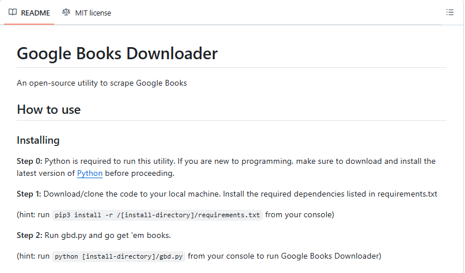Select the Installing subheading
The height and width of the screenshot is (273, 465).
point(38,140)
